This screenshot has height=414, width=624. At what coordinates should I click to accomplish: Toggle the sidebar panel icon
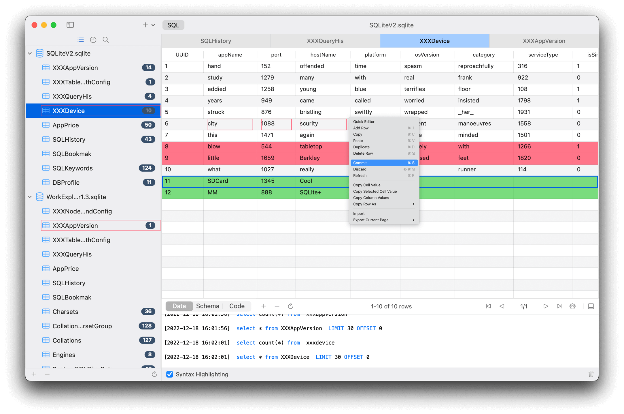(70, 25)
